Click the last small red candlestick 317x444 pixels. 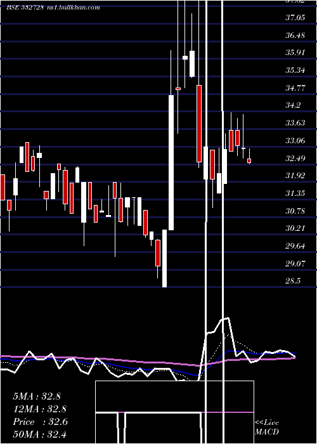tap(249, 161)
